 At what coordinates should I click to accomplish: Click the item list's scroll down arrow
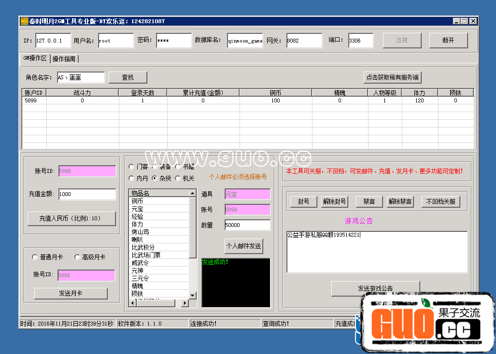click(193, 295)
